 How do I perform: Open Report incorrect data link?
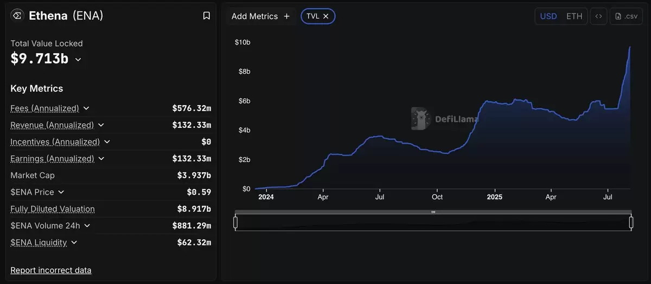[x=51, y=270]
